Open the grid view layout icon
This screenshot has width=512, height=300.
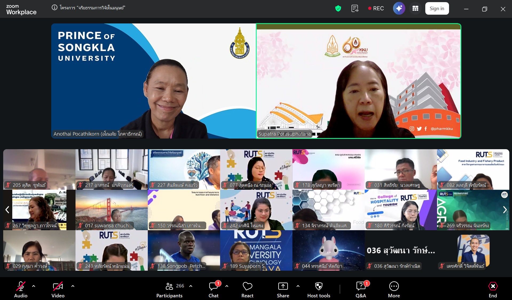click(x=415, y=9)
